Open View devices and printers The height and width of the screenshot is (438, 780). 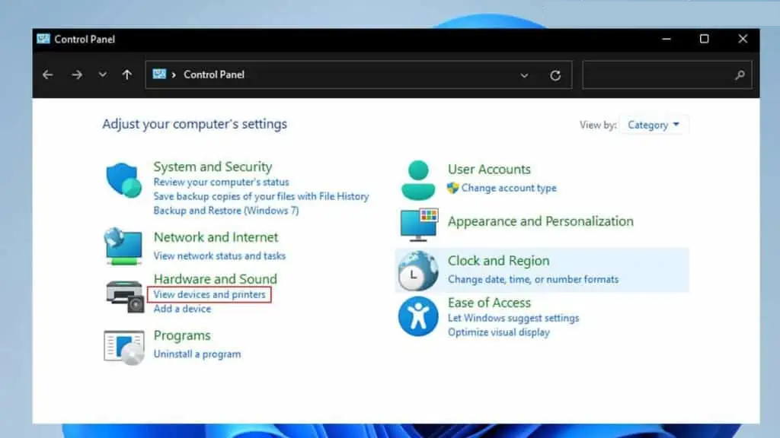pyautogui.click(x=209, y=294)
